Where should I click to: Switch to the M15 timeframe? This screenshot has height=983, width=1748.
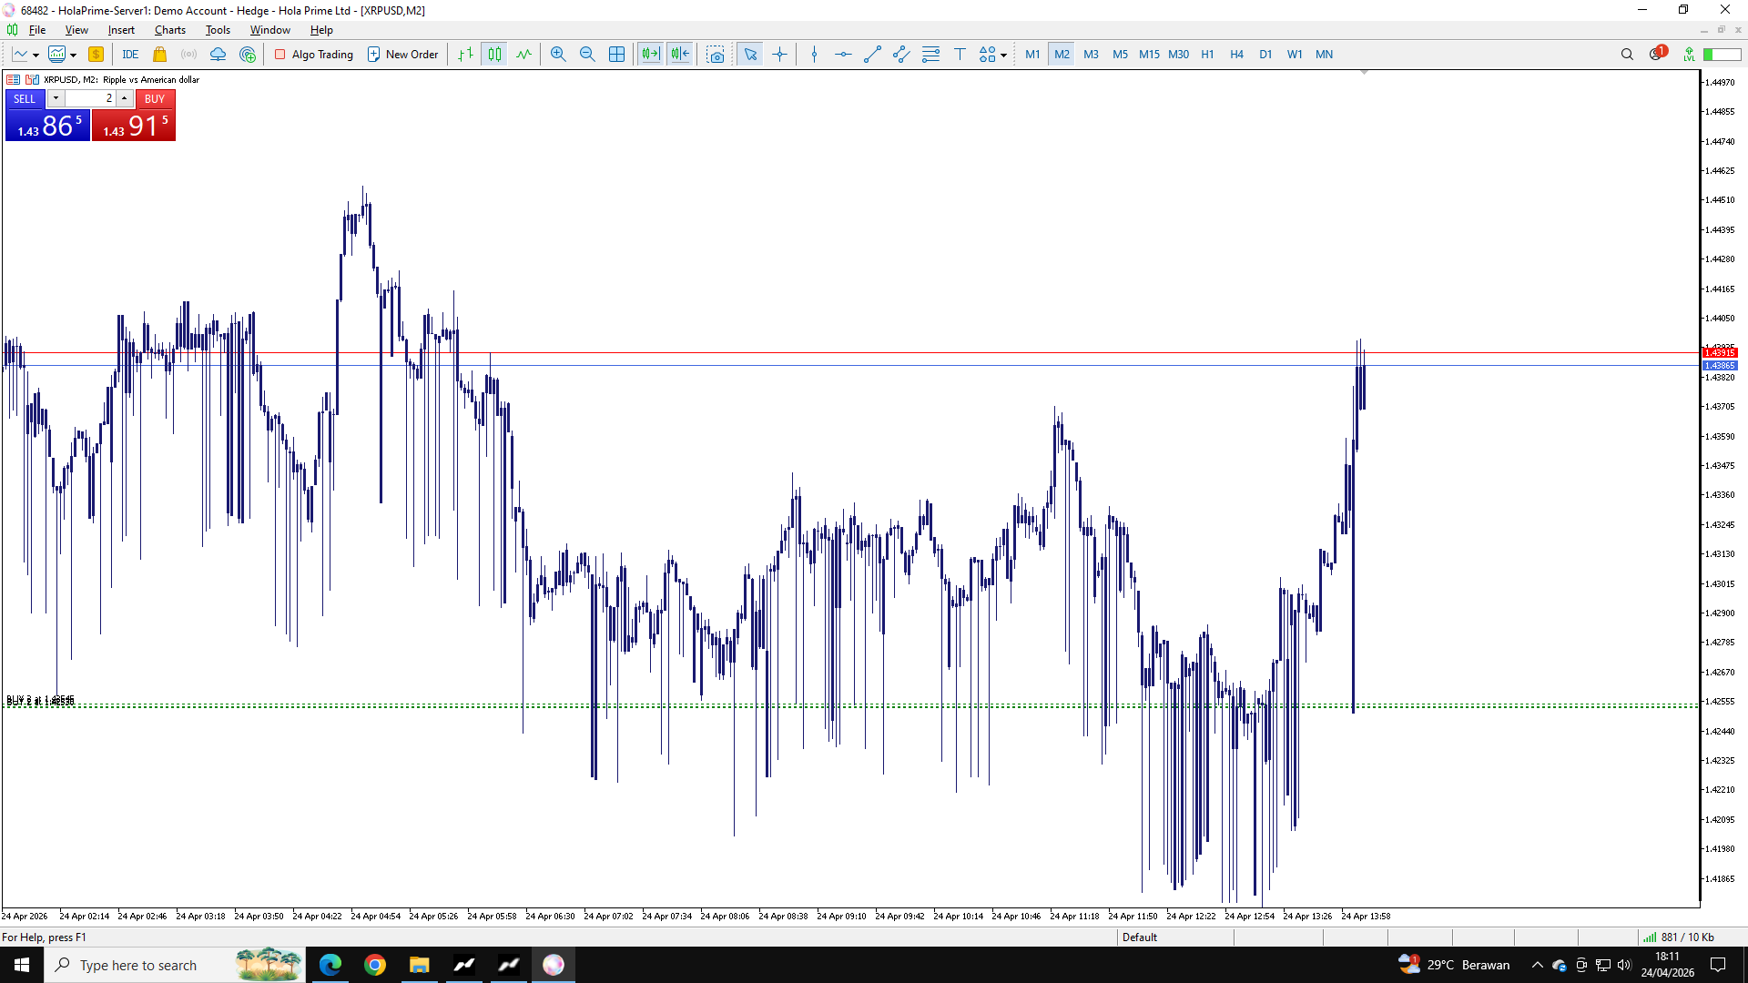tap(1149, 55)
